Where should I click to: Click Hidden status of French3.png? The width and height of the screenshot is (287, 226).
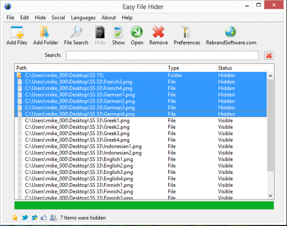227,82
